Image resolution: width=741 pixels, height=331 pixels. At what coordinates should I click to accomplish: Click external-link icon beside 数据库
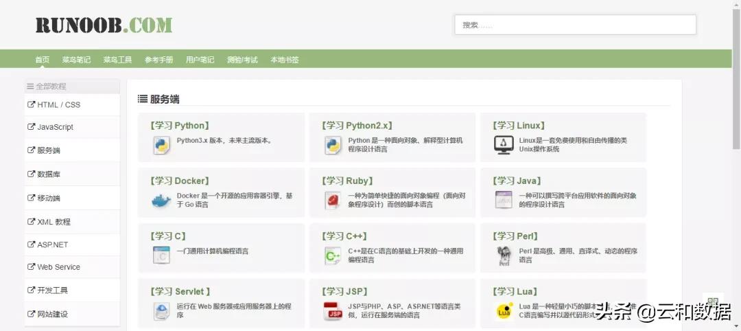tap(31, 174)
